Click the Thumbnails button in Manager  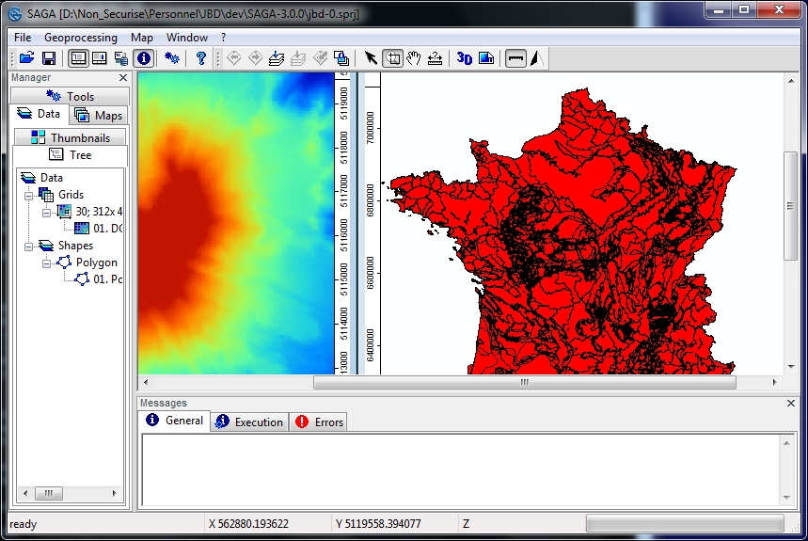tap(71, 137)
